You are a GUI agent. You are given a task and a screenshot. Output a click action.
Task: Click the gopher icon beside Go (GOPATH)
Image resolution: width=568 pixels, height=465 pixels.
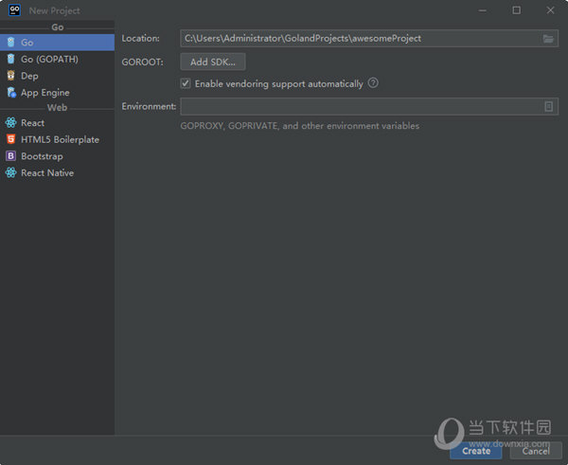click(10, 59)
